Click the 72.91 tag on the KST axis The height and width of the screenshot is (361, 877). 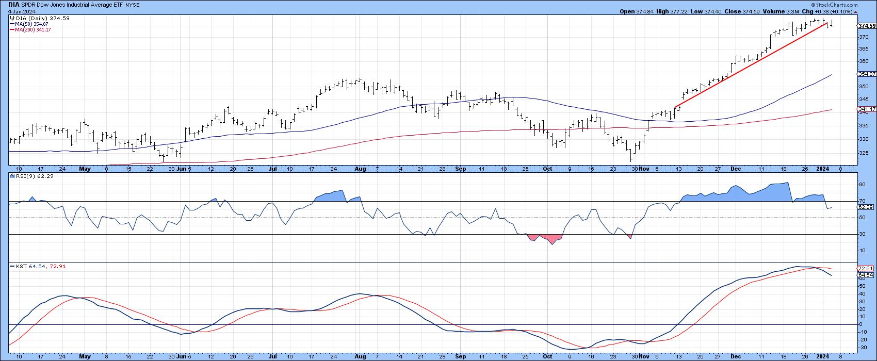(865, 269)
